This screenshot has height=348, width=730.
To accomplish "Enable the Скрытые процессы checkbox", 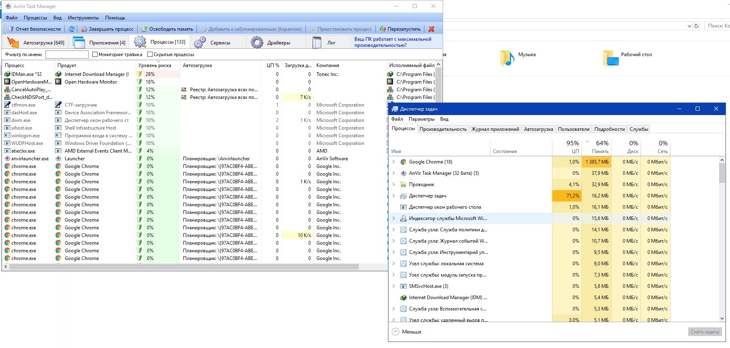I will [150, 55].
